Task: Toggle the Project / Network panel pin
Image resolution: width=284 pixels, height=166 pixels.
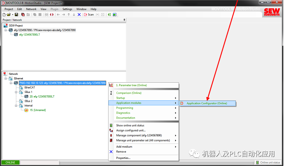Action: click(124, 20)
